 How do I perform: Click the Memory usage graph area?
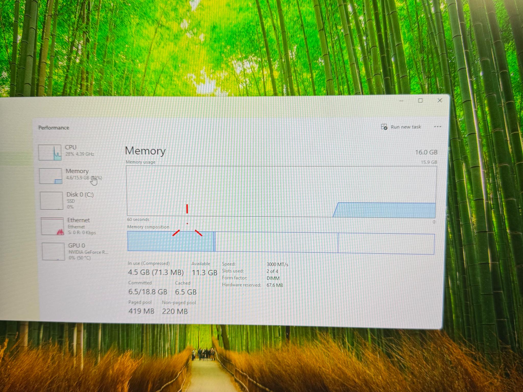click(x=282, y=192)
